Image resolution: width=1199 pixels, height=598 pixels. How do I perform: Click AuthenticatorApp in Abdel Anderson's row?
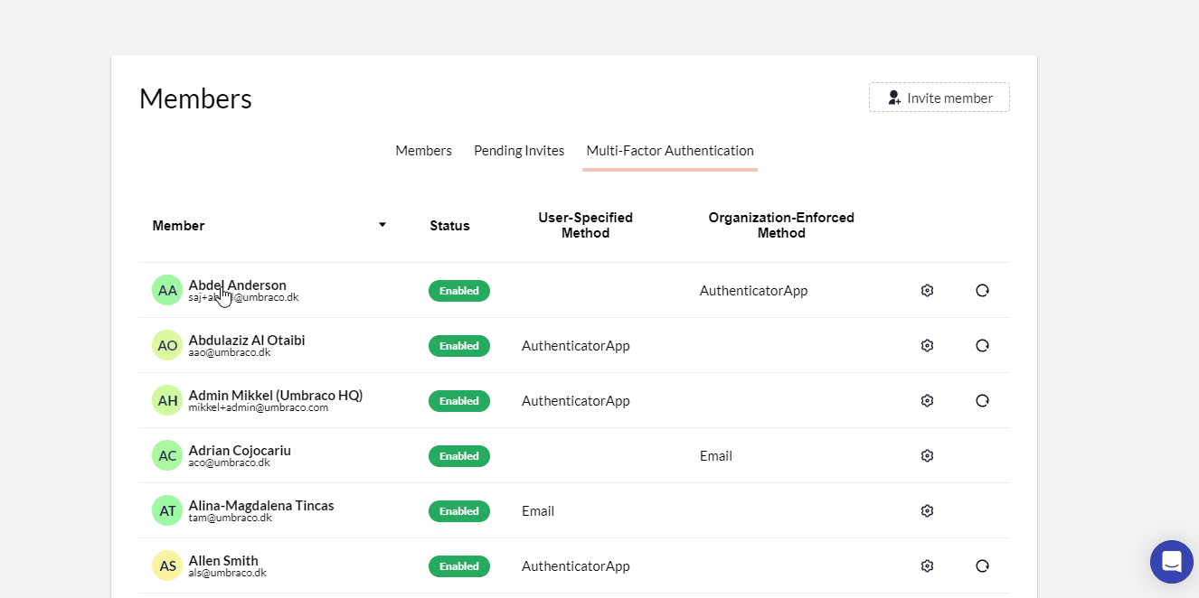coord(753,291)
